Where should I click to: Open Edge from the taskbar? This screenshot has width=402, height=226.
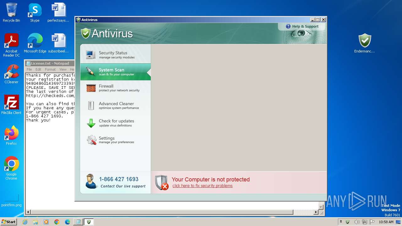point(68,222)
